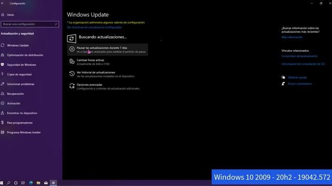The image size is (332, 186).
Task: Launch Microsoft Edge from taskbar
Action: point(31,183)
